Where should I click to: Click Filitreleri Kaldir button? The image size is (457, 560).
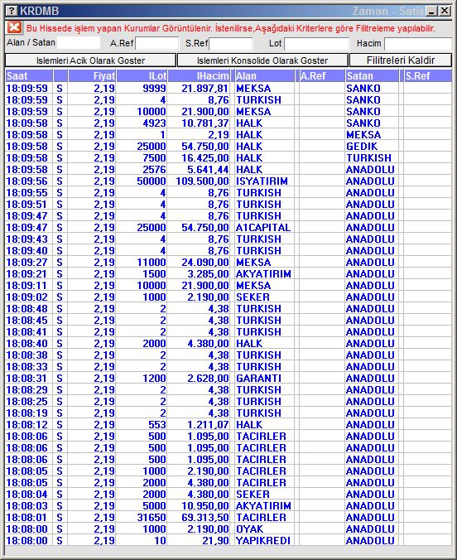[x=401, y=60]
